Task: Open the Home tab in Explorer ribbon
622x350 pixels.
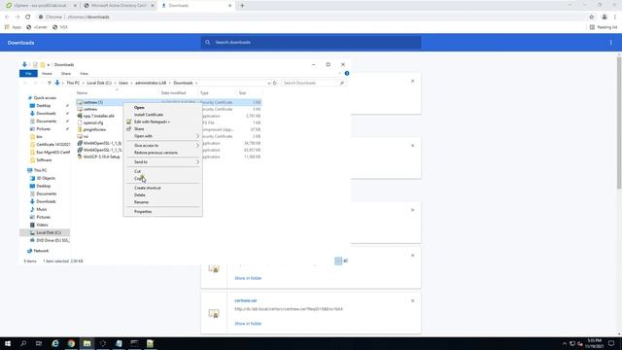Action: [47, 74]
